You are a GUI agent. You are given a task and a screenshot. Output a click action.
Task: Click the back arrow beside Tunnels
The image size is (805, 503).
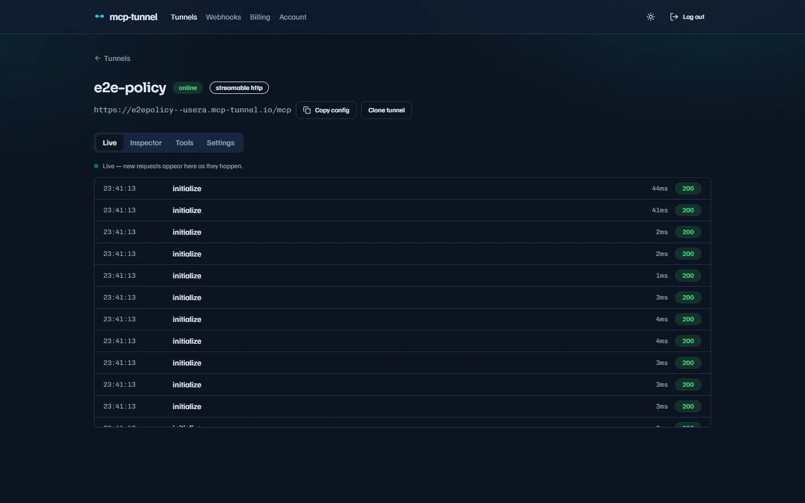point(98,58)
